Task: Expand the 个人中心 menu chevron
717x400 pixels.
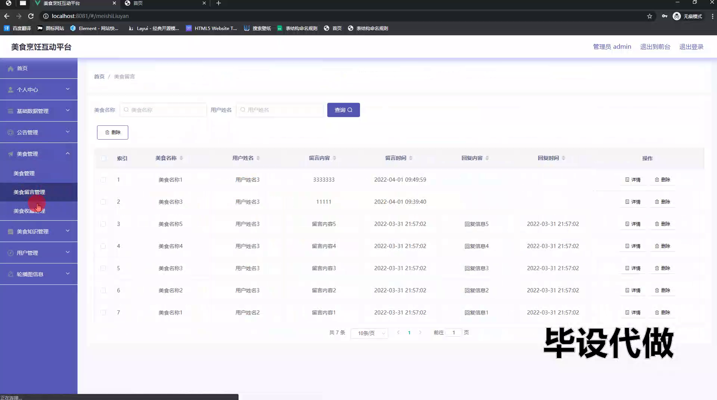Action: click(x=68, y=89)
